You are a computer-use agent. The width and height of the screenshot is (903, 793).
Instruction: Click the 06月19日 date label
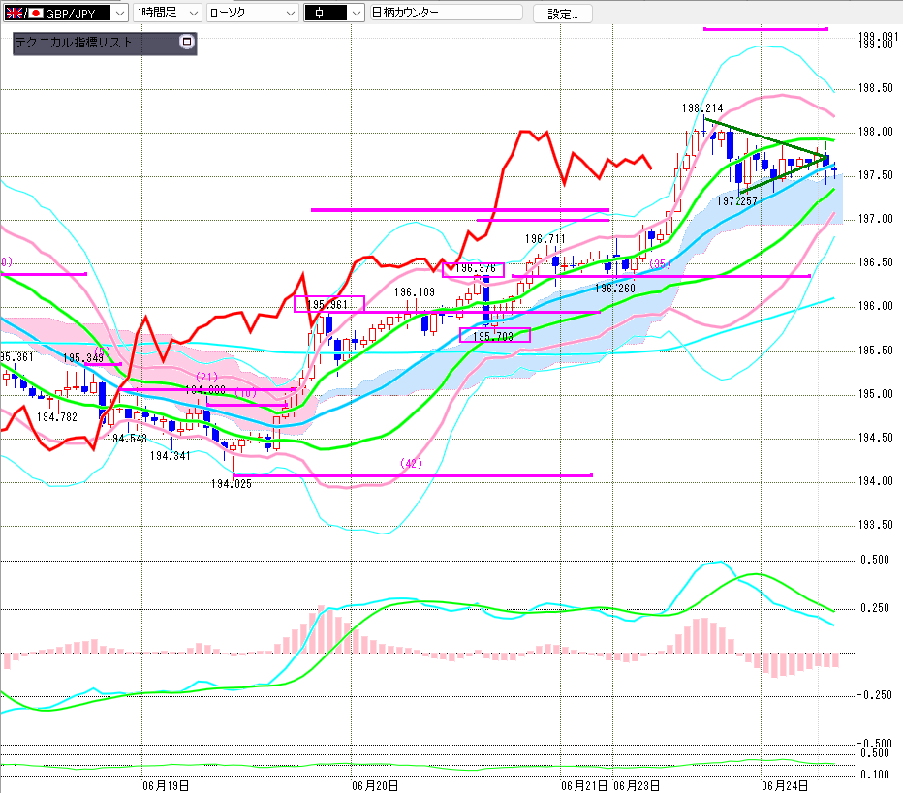(x=166, y=785)
